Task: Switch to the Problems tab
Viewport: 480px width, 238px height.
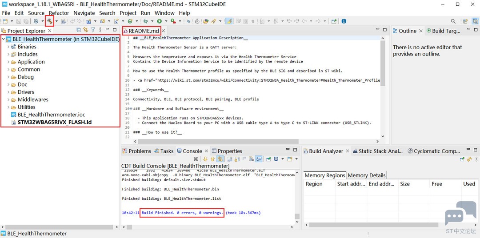Action: [136, 151]
